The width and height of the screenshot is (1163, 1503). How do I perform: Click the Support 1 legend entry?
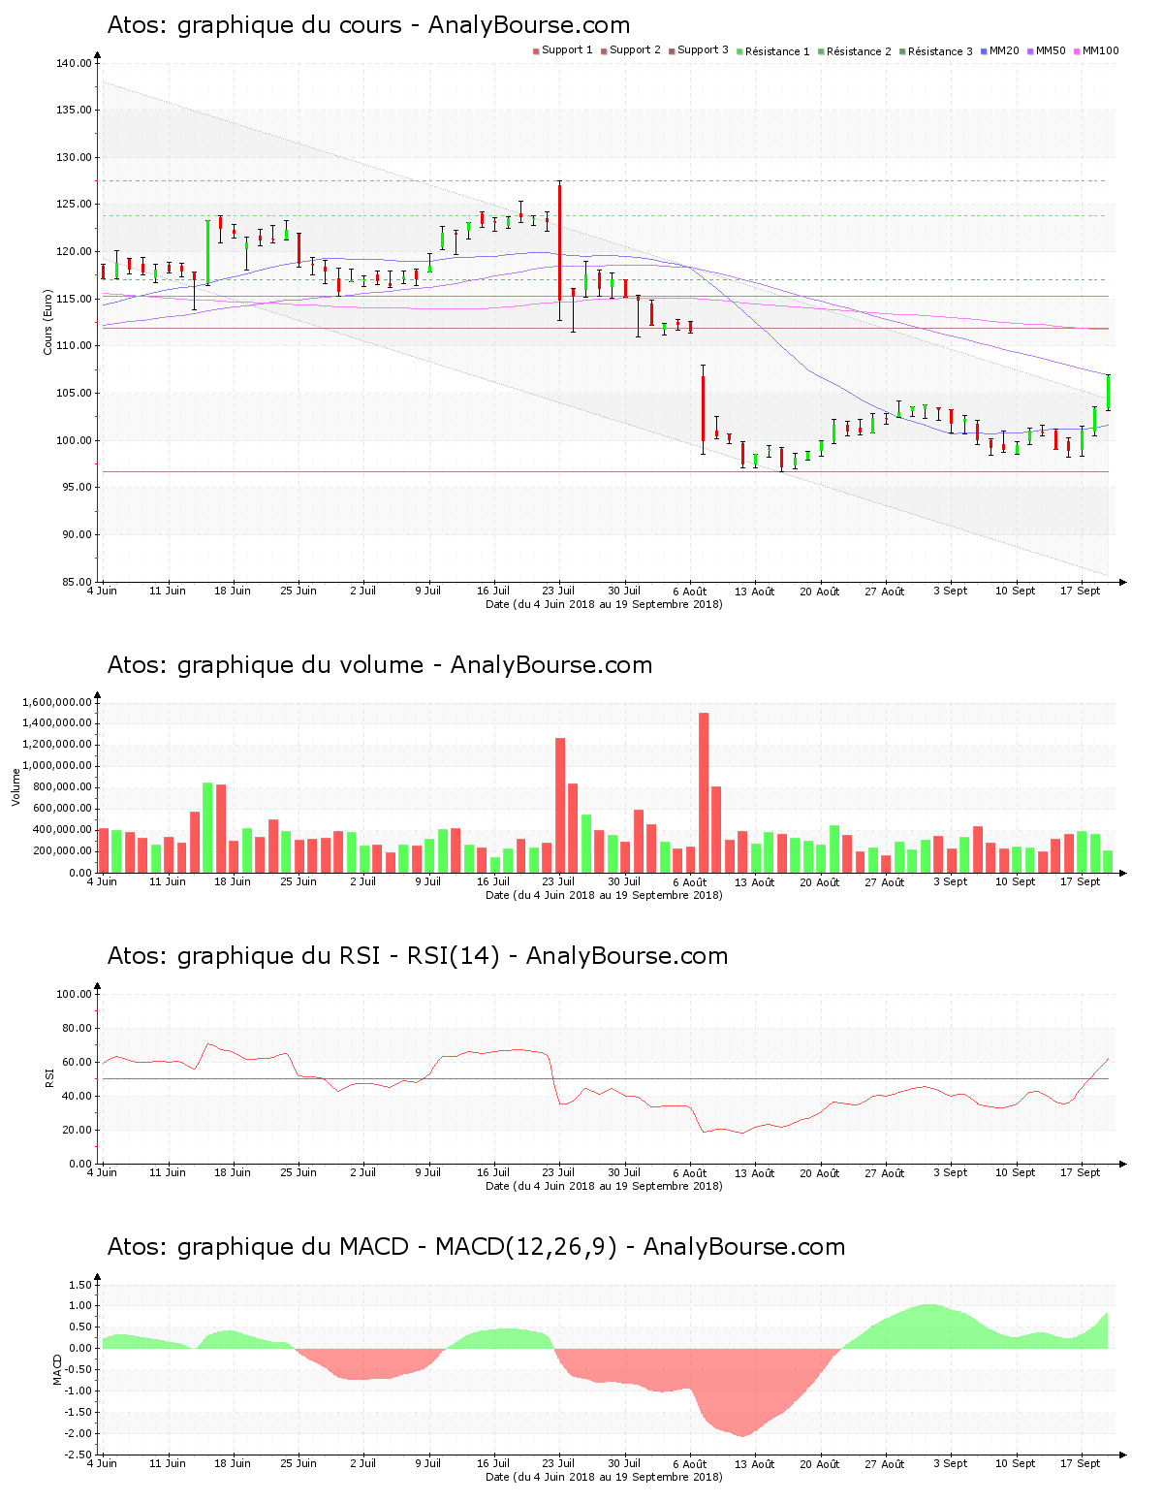pos(563,50)
